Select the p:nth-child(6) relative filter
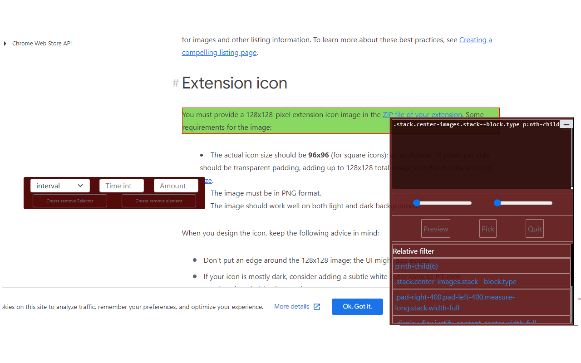581x363 pixels. coord(416,266)
